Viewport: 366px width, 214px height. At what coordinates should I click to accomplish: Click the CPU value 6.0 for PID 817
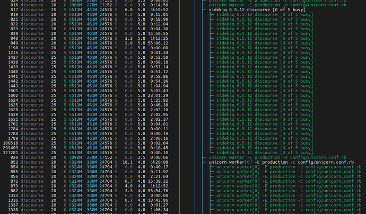point(128,10)
